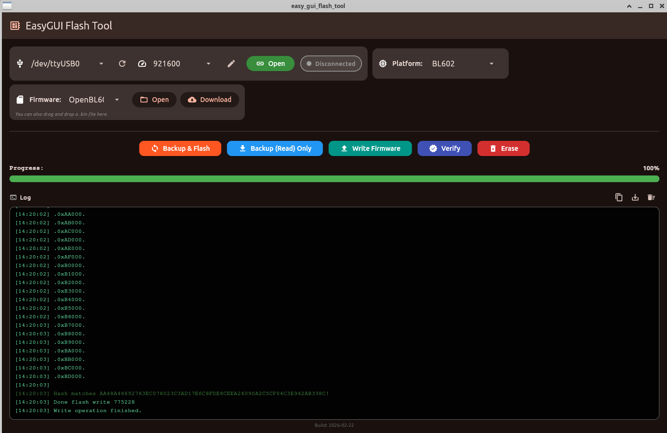Screen dimensions: 667x433
Task: Click the '.0xBD000.' log entry
Action: click(50, 377)
